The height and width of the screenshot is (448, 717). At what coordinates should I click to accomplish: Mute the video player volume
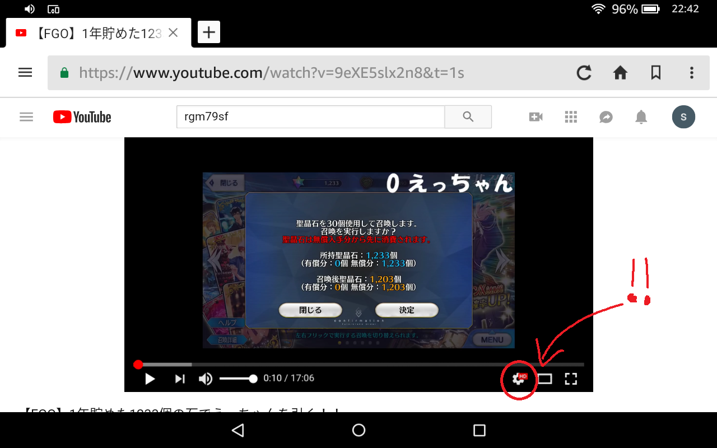[206, 379]
